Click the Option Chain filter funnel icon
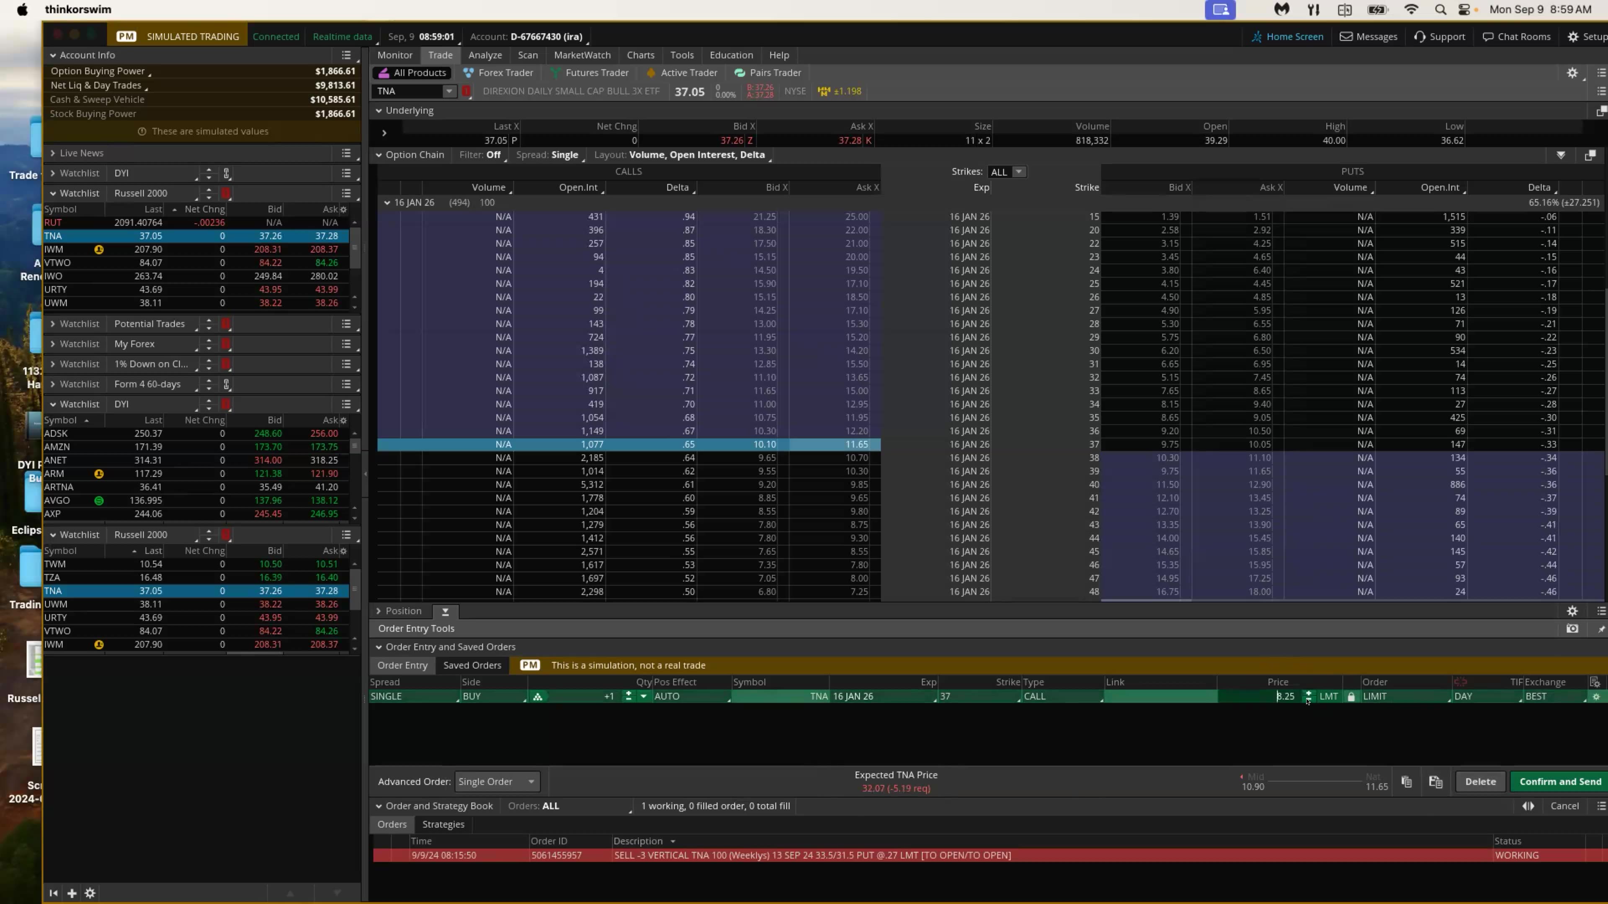The width and height of the screenshot is (1608, 904). tap(1561, 155)
